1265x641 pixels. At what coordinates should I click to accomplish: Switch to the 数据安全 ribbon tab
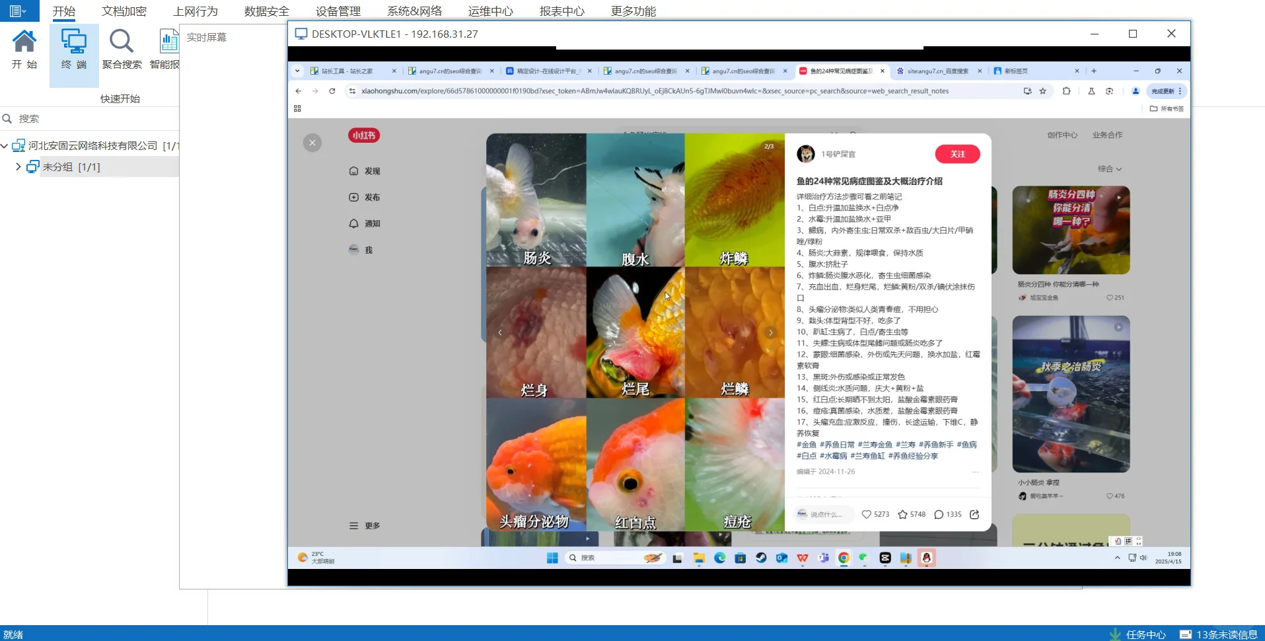[x=266, y=11]
